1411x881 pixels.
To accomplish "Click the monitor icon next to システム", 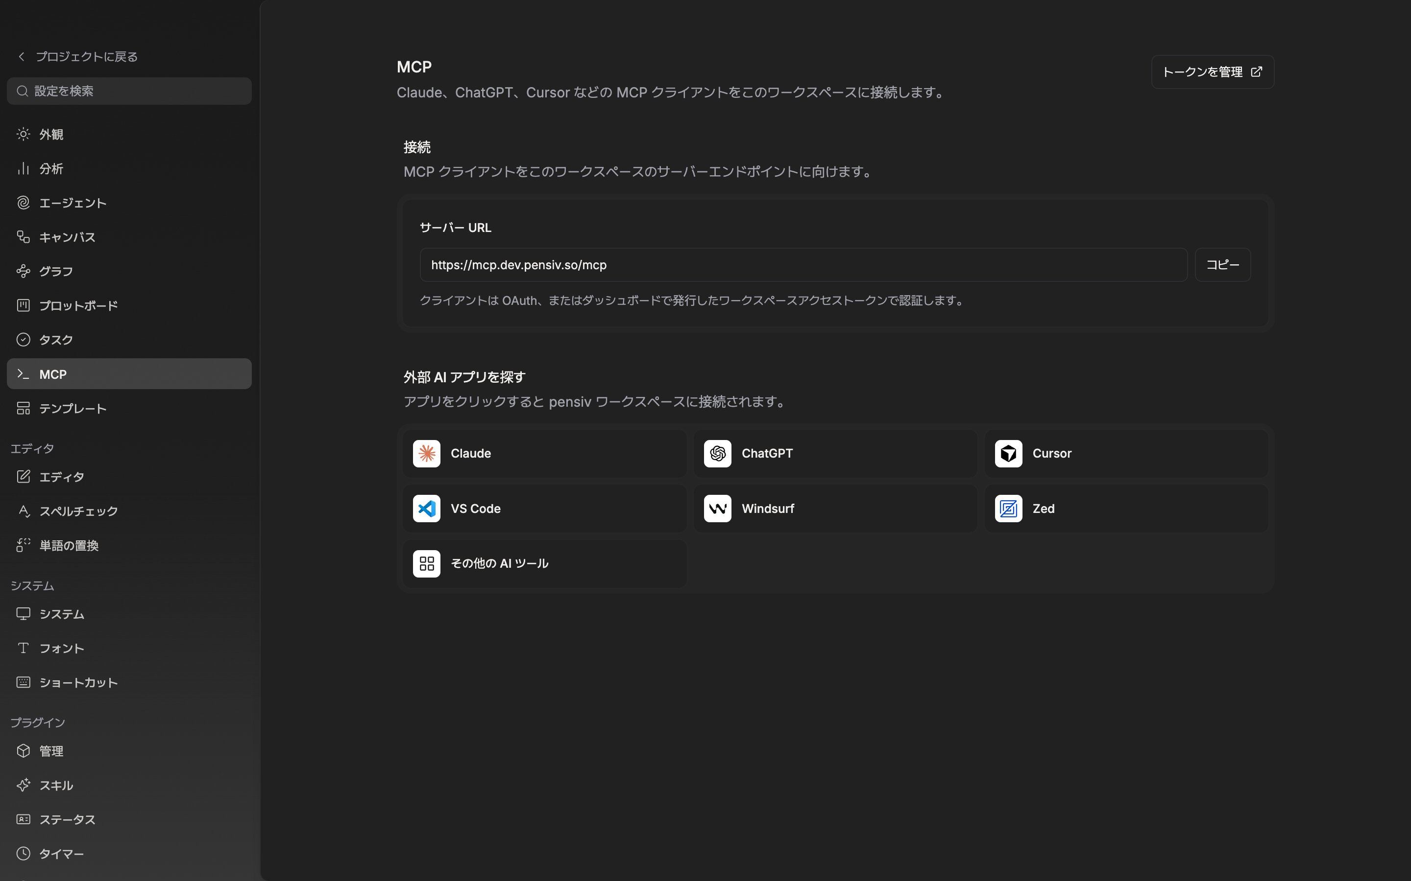I will click(x=24, y=614).
